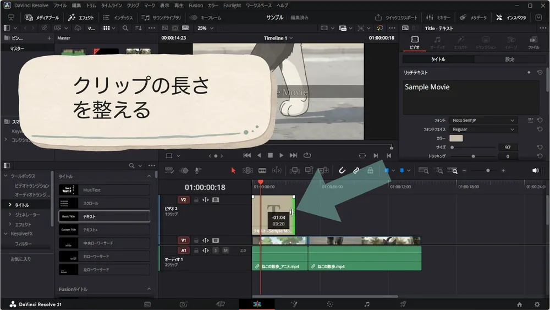Jump to the first frame
The image size is (550, 310).
[247, 155]
